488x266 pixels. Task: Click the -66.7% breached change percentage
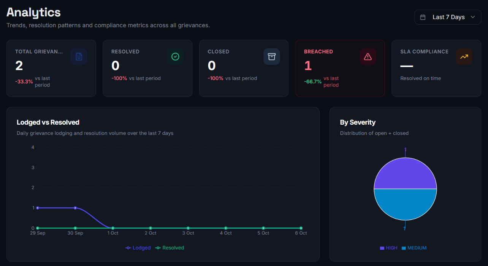[x=313, y=81]
